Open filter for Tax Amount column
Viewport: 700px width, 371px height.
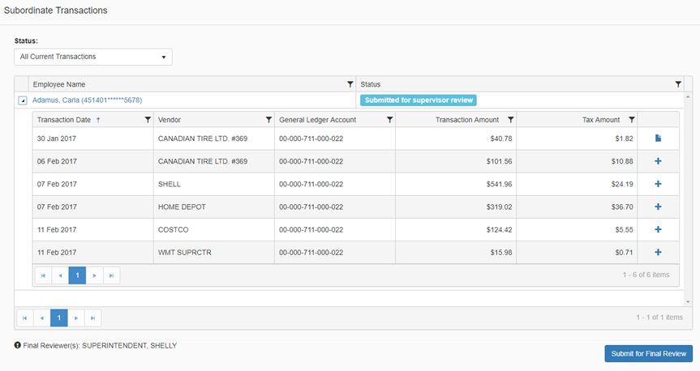(631, 120)
